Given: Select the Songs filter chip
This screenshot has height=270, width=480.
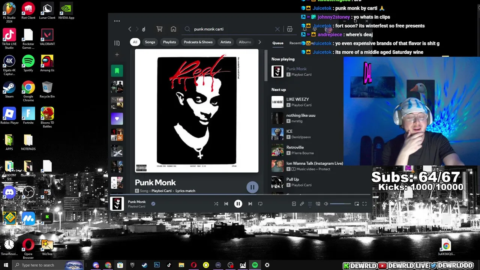Looking at the screenshot, I should click(150, 42).
